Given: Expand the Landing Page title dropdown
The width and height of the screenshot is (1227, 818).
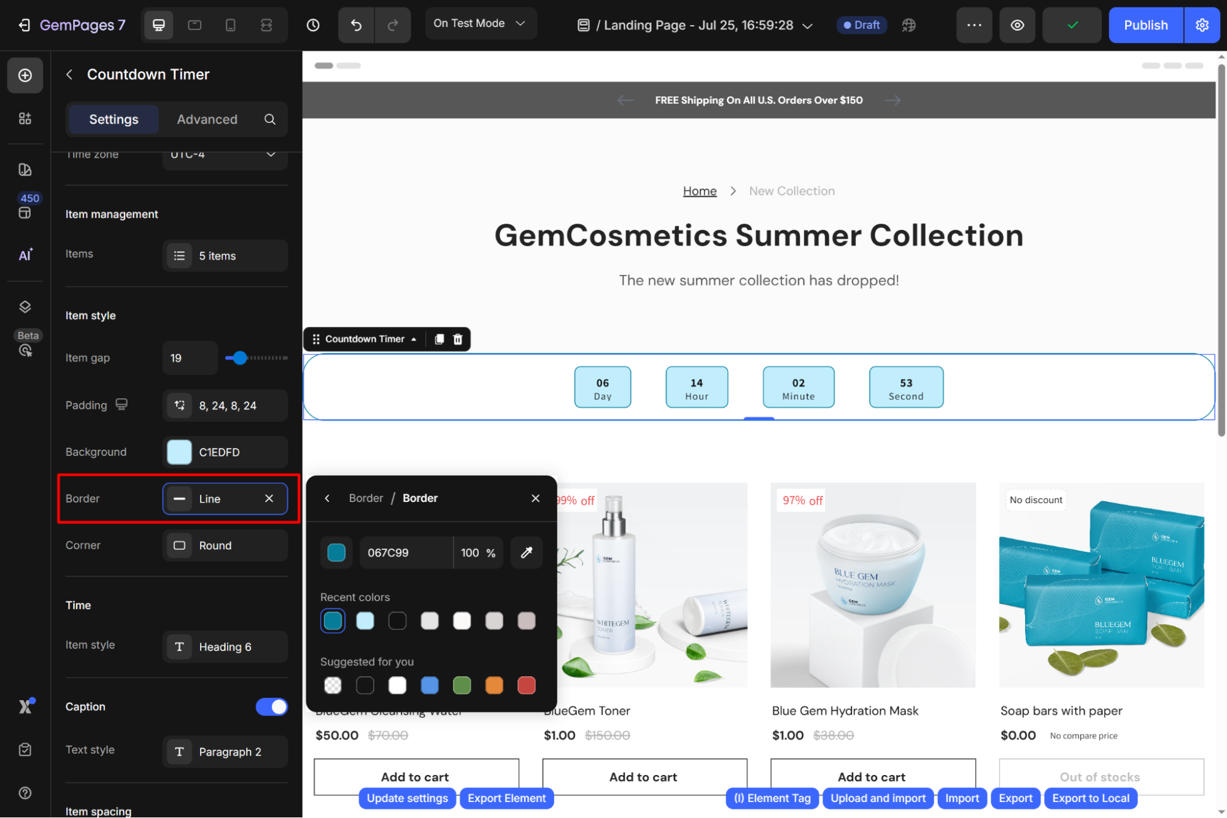Looking at the screenshot, I should click(808, 26).
